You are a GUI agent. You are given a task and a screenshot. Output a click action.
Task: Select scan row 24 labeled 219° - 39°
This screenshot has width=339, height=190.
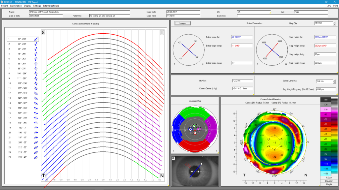pos(23,152)
